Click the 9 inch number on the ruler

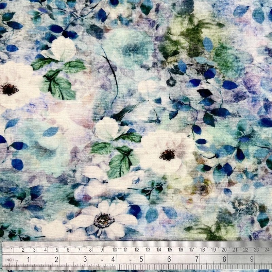(x=252, y=259)
